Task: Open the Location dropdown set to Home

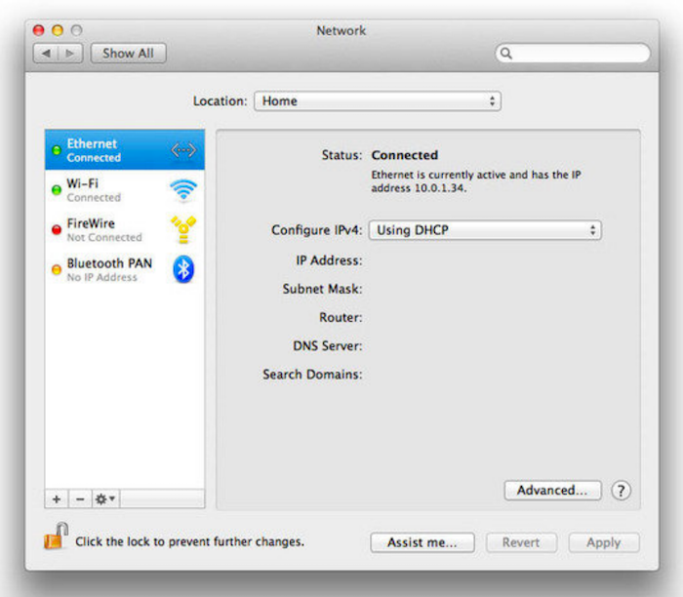Action: (x=377, y=101)
